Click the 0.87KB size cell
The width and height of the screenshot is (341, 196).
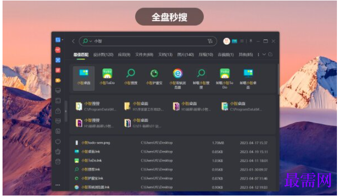pos(217,179)
